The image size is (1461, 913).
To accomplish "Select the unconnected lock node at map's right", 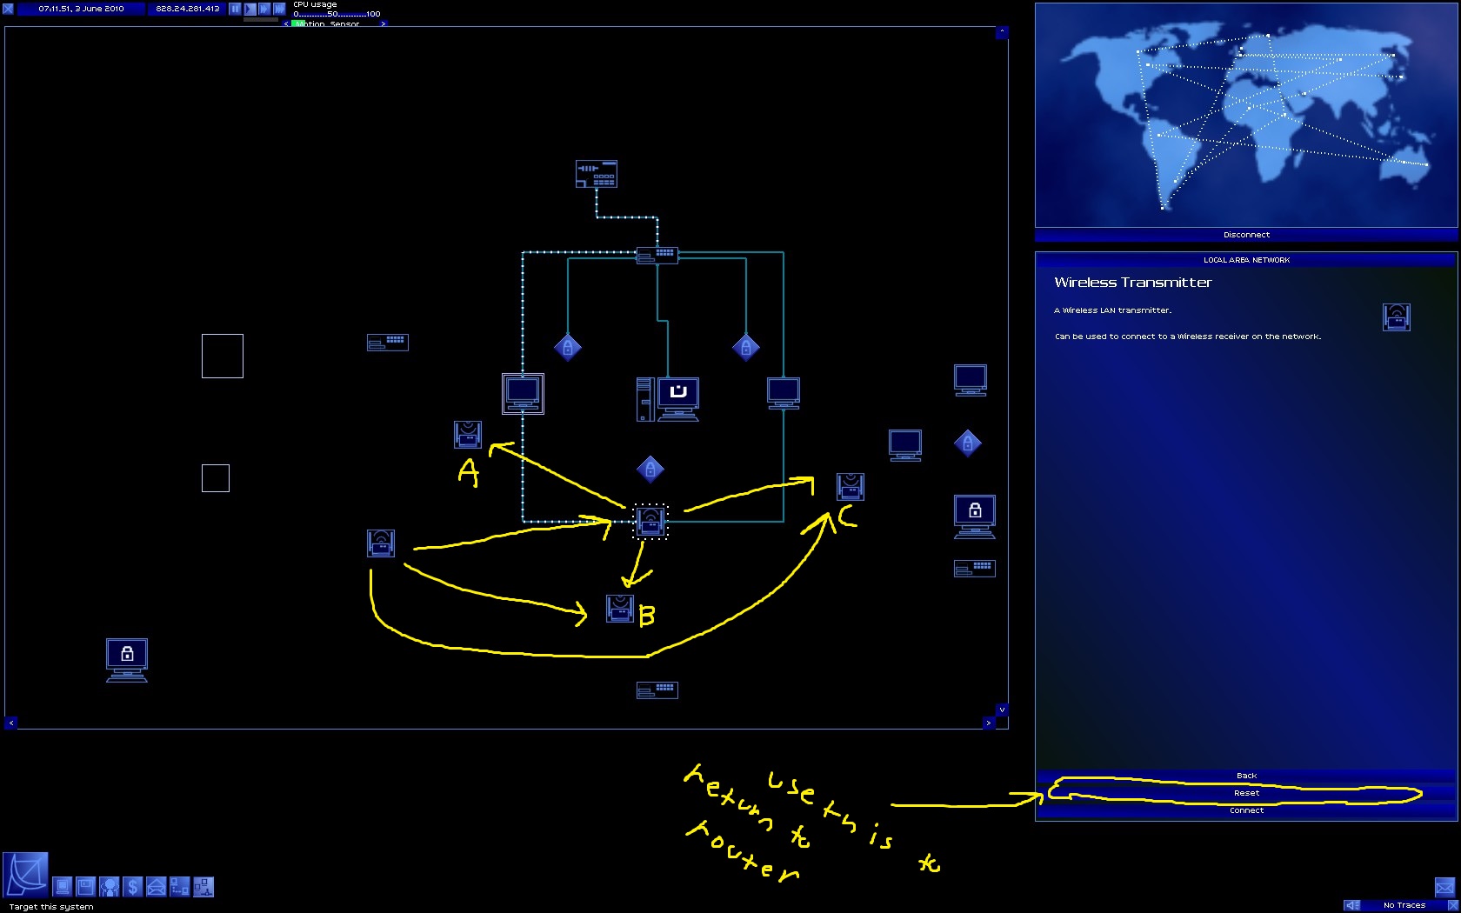I will (x=968, y=443).
